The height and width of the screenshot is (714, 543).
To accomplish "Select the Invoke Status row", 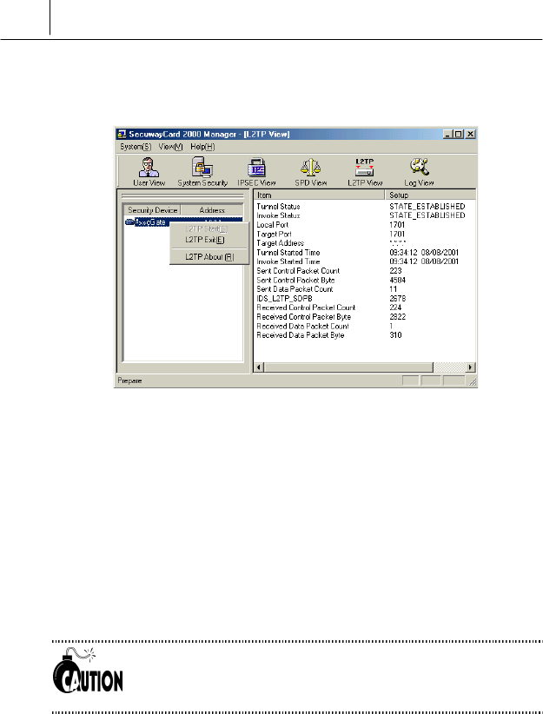I will tap(364, 215).
